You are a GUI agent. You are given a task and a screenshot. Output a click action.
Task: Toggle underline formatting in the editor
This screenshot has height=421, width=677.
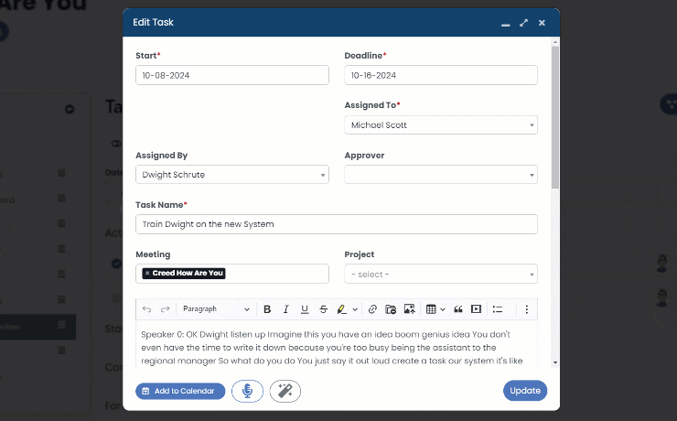(305, 309)
